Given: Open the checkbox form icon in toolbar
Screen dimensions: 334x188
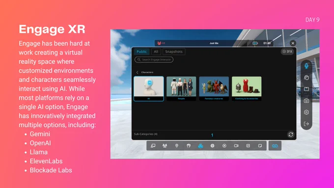Looking at the screenshot, I should pyautogui.click(x=248, y=146).
